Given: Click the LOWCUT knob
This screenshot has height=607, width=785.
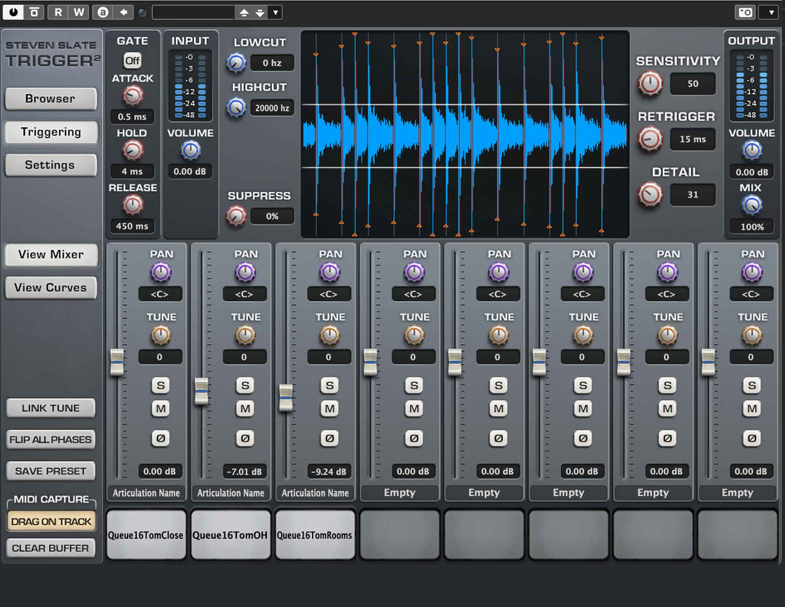Looking at the screenshot, I should 236,63.
